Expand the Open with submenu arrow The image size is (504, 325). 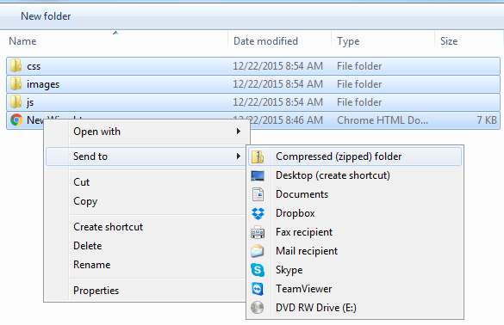pos(239,132)
